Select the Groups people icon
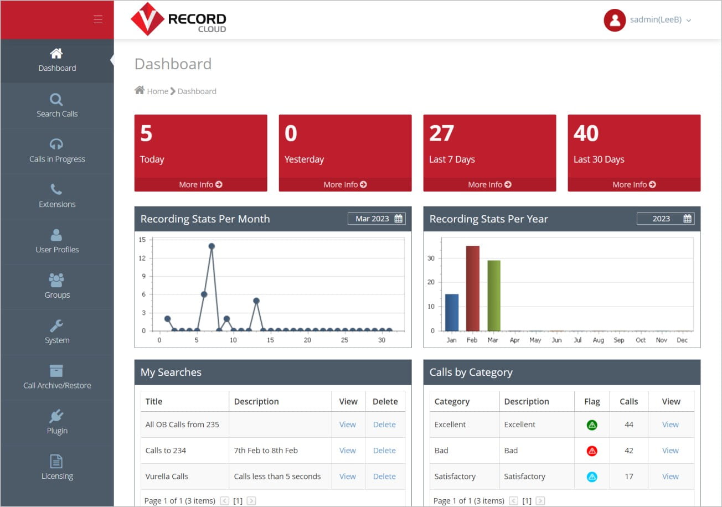722x507 pixels. [56, 280]
